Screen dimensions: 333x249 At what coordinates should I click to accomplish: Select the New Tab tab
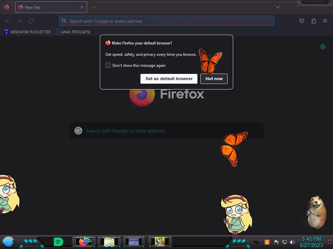coord(51,7)
